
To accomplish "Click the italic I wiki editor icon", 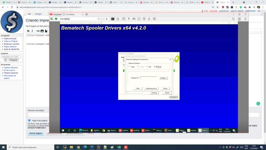I will (32, 31).
